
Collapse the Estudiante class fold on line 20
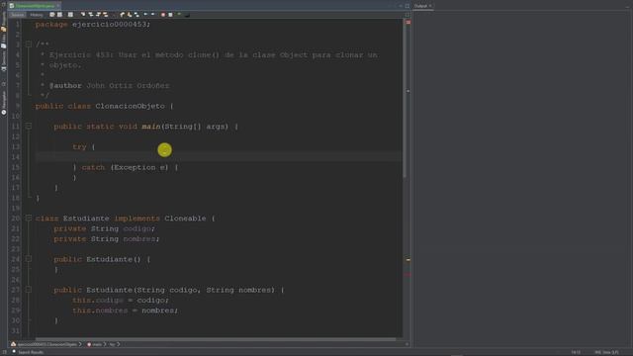[29, 218]
